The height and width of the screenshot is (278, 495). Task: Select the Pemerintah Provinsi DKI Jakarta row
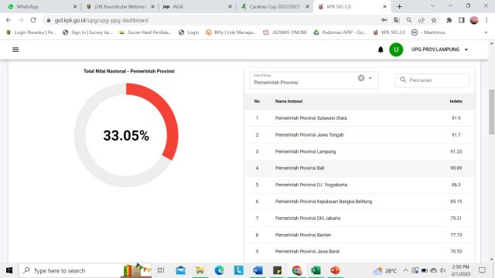click(360, 219)
